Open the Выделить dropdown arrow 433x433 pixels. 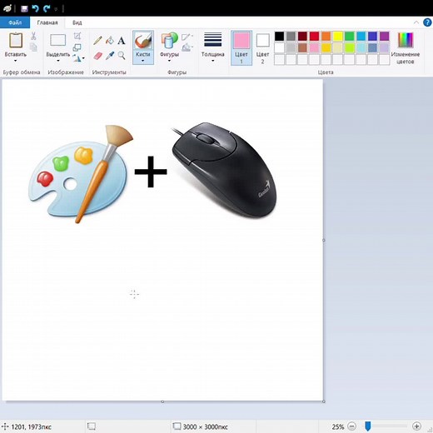[57, 61]
